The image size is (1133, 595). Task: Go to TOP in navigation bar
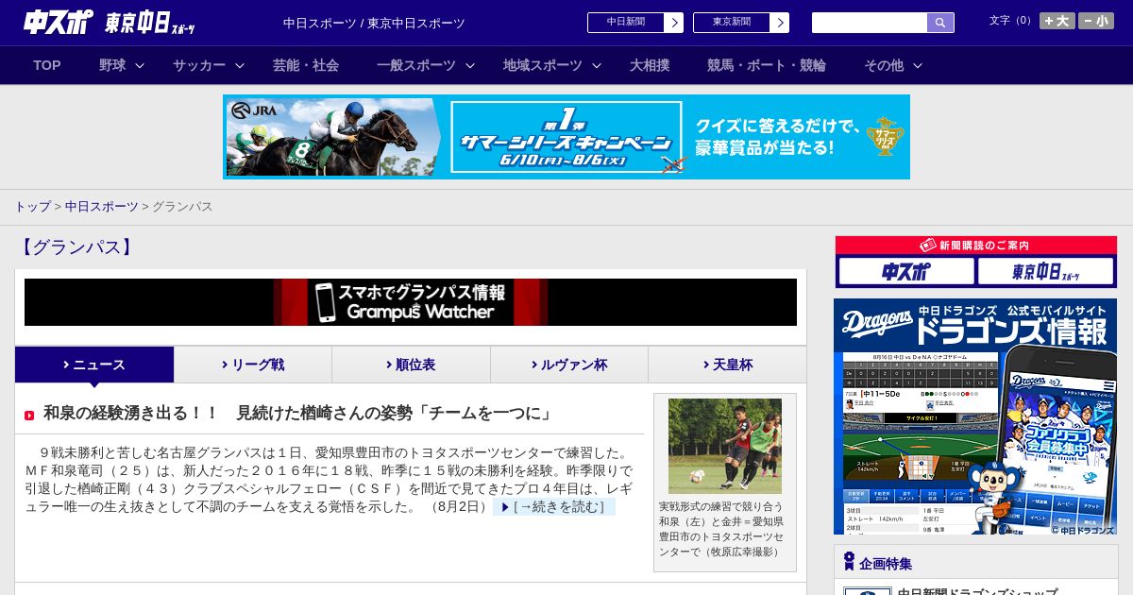47,65
